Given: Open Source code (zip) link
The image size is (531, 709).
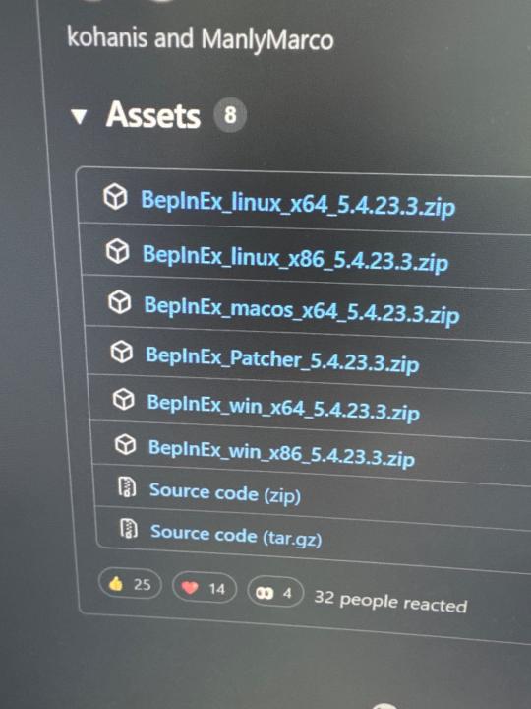Looking at the screenshot, I should pos(225,492).
